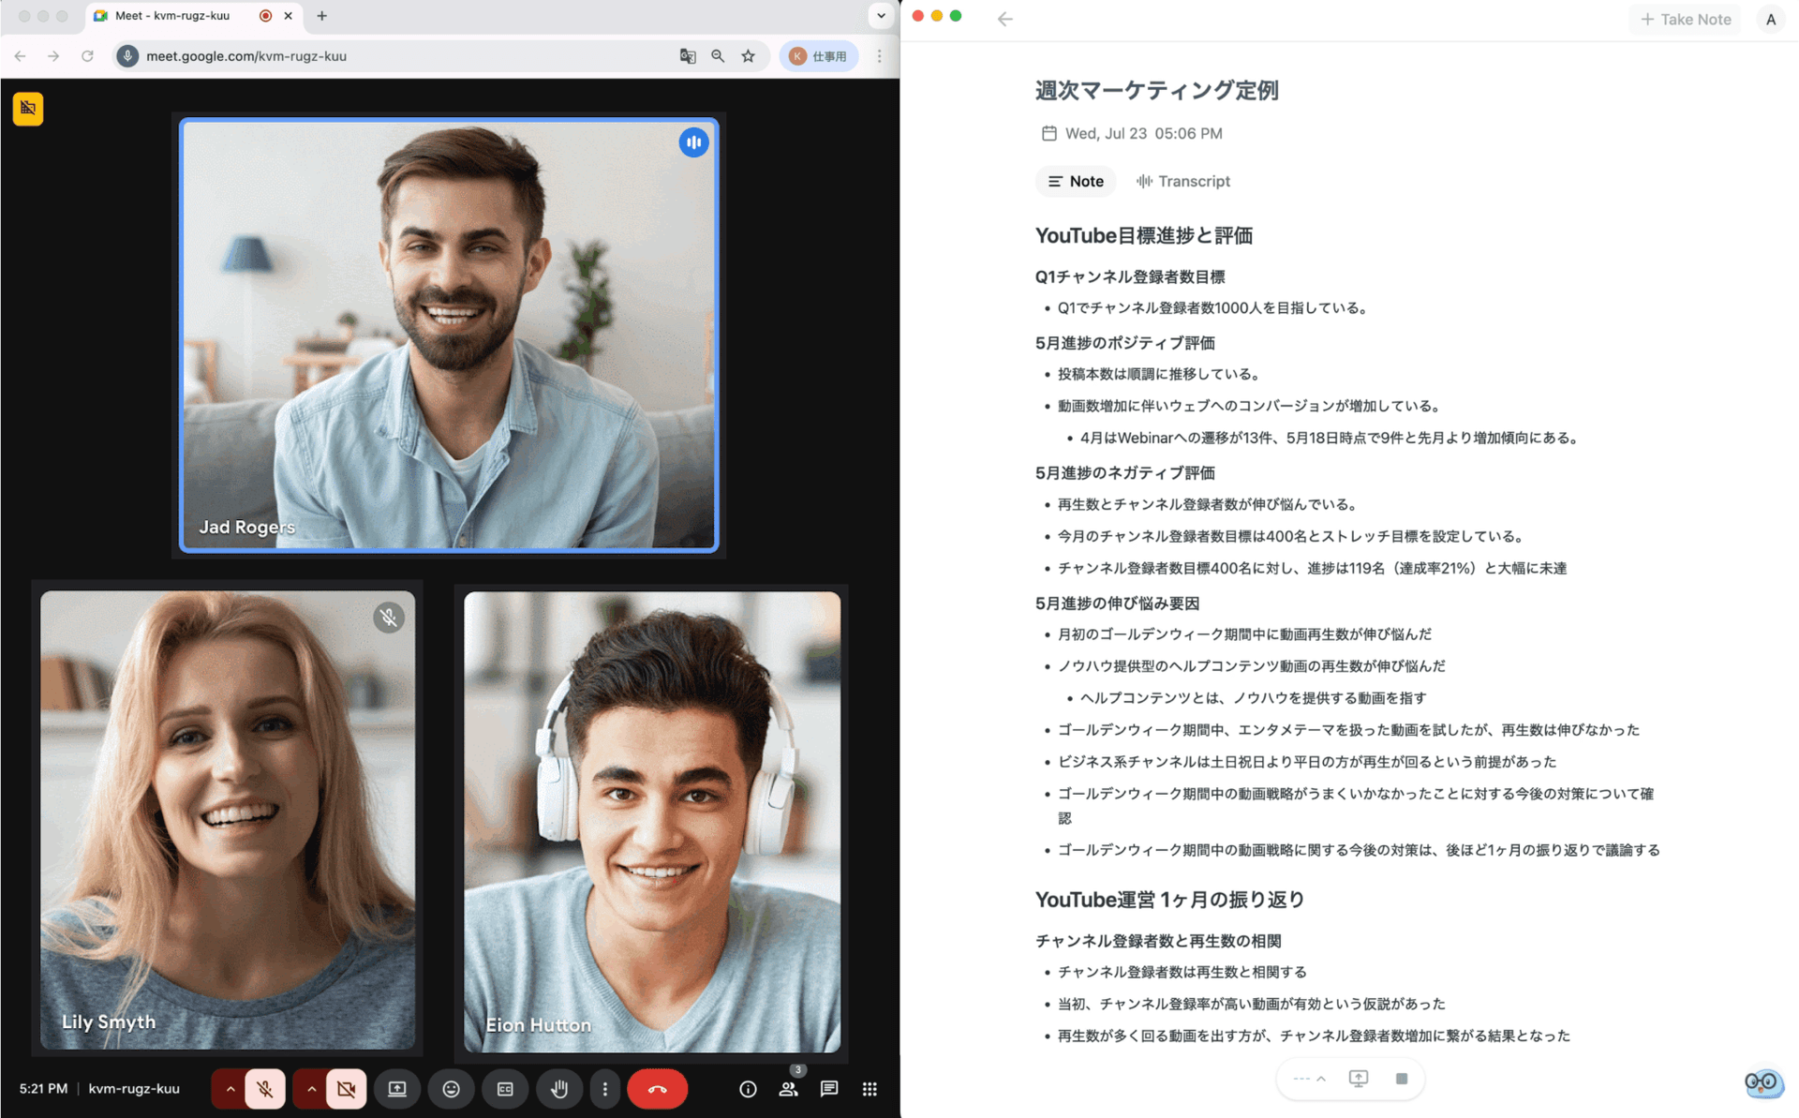Click the yellow no-screen-share icon
1799x1118 pixels.
(x=28, y=109)
